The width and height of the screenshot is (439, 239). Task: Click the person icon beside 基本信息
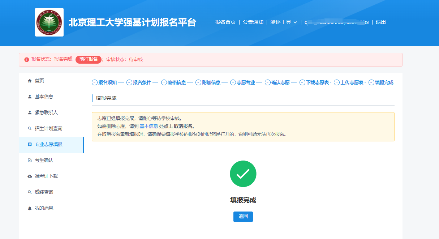(30, 97)
